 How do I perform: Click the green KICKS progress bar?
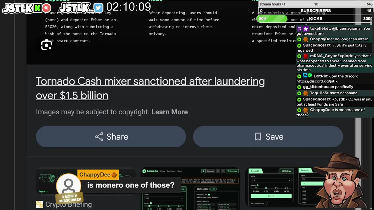coord(272,19)
